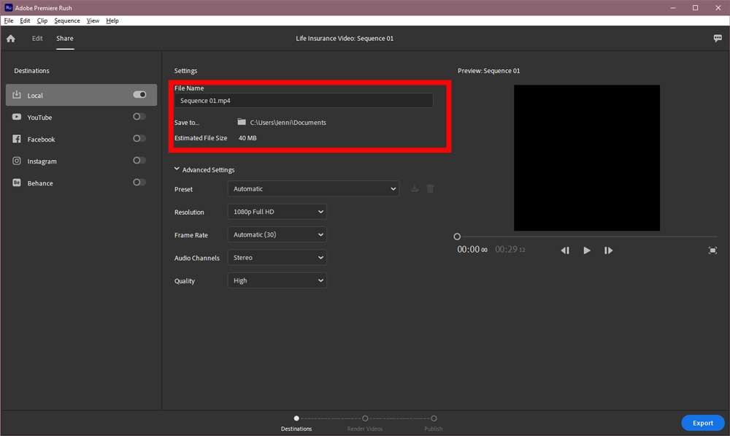The width and height of the screenshot is (730, 436).
Task: Enable the Behance destination toggle
Action: pyautogui.click(x=139, y=182)
